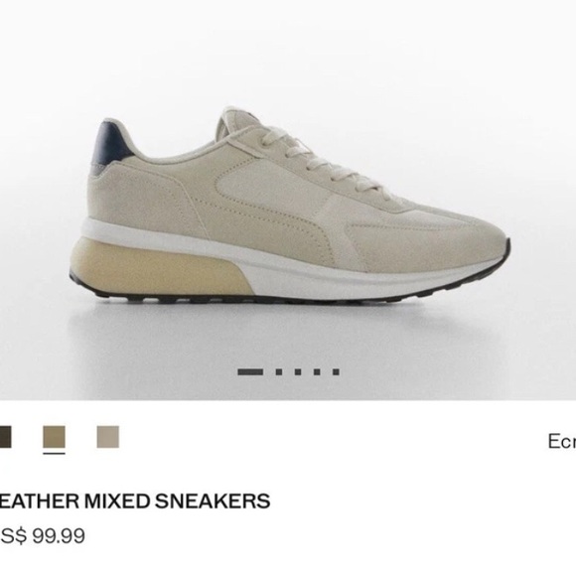
Task: Choose the dark brown color swatch
Action: 6,437
